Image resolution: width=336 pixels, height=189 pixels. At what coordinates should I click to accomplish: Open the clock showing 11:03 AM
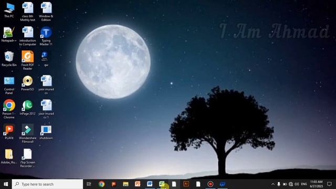[x=316, y=184]
